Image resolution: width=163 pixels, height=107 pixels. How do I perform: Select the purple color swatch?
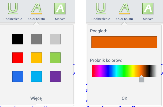point(55,77)
